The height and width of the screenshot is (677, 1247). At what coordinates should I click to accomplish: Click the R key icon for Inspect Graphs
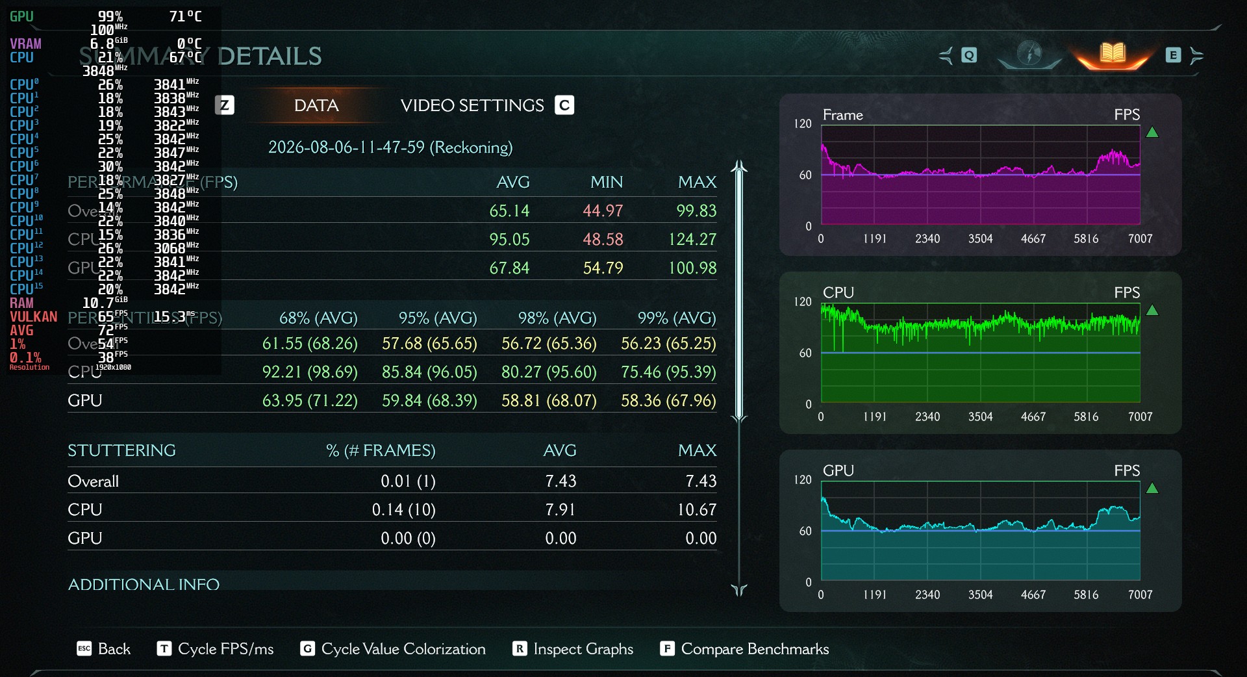tap(520, 648)
